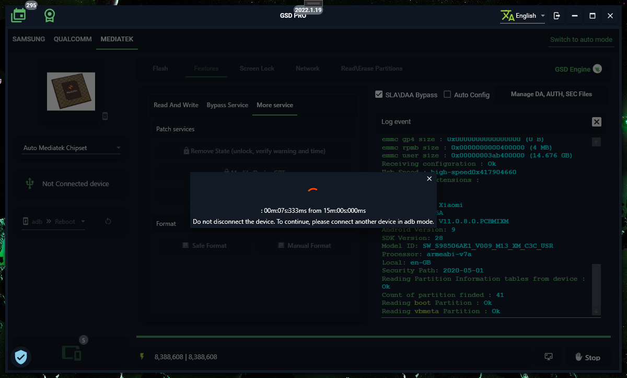Select the MEDIATEK tab
The width and height of the screenshot is (627, 378).
[x=117, y=39]
